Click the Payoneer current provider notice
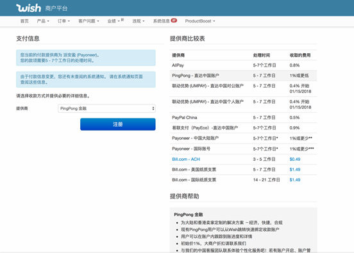 (x=86, y=58)
